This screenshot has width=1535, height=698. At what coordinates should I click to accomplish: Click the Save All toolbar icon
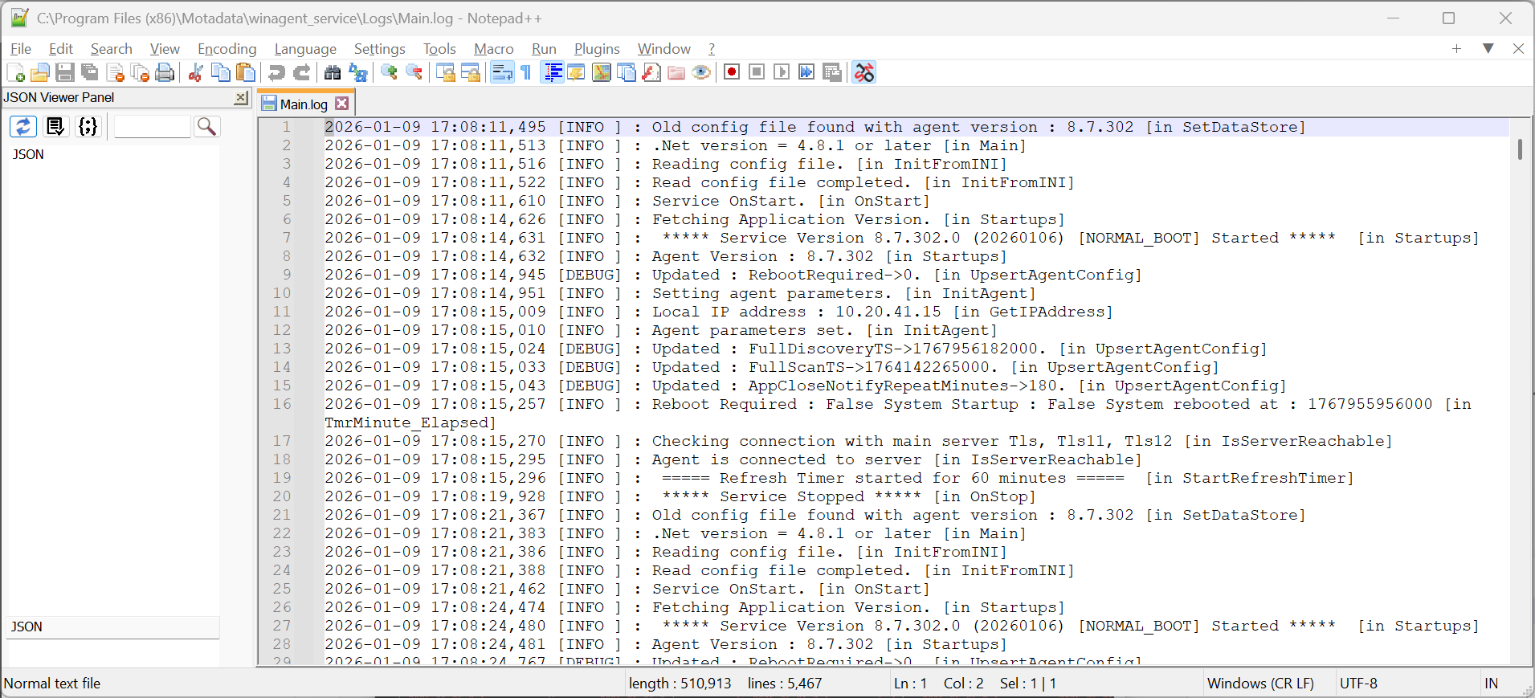coord(90,73)
